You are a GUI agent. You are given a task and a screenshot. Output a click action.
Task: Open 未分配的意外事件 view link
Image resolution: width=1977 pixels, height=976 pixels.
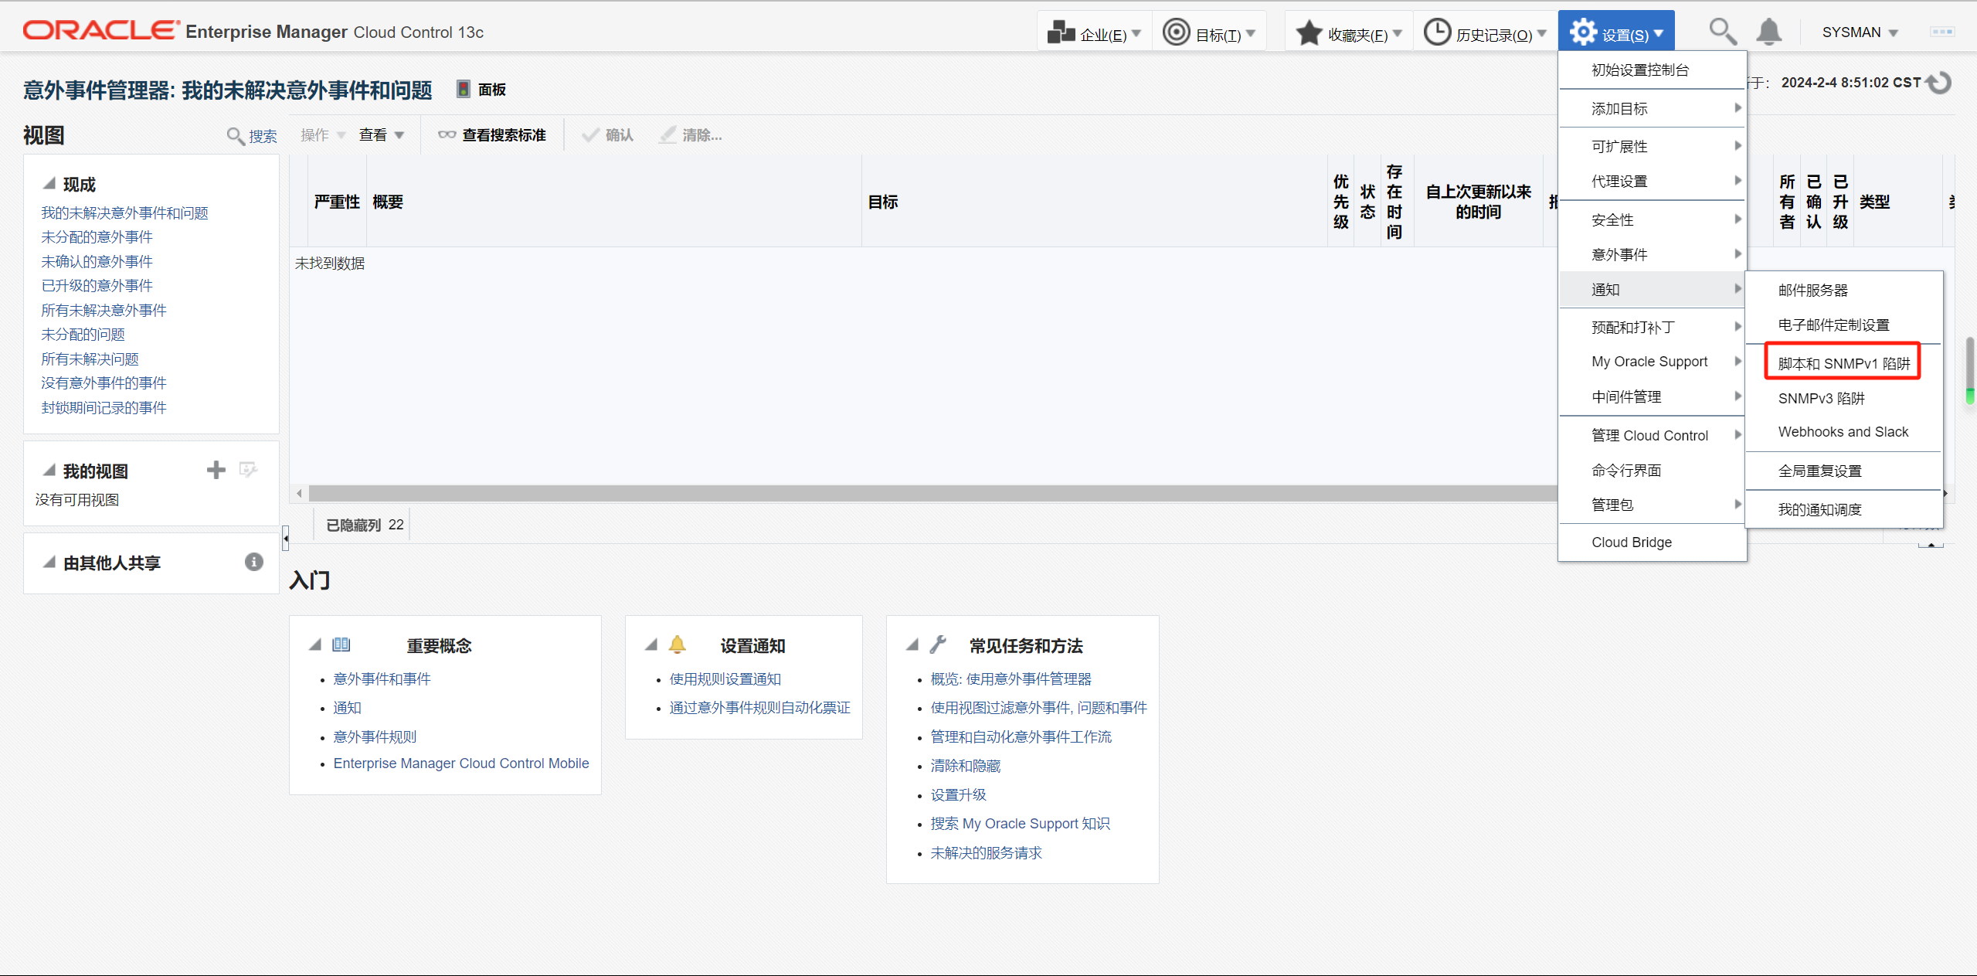tap(97, 237)
